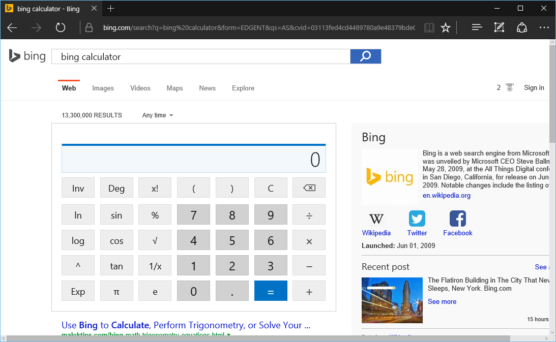
Task: Click the caret power key
Action: (78, 266)
